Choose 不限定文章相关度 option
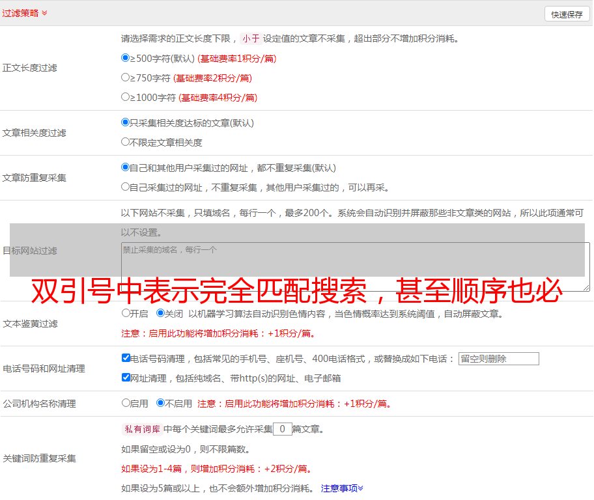The height and width of the screenshot is (500, 594). point(126,142)
